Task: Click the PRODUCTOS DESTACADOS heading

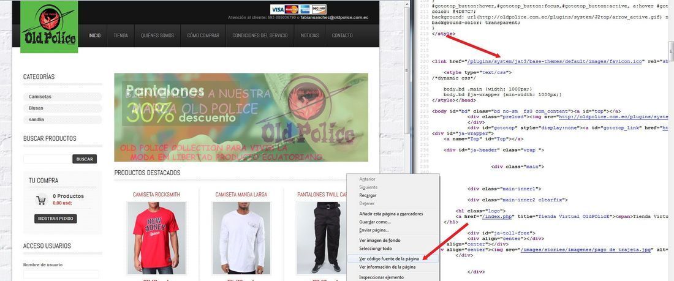Action: [x=148, y=173]
